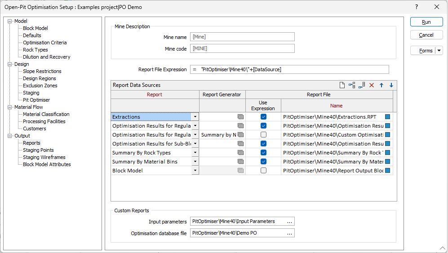Click the Report Generator column header

click(222, 94)
